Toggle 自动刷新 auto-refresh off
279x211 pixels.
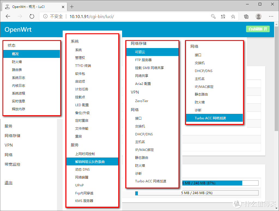tap(257, 28)
